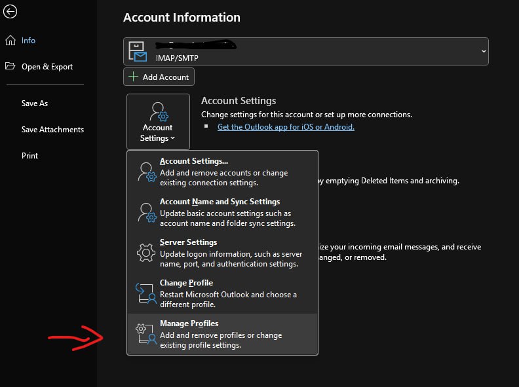Click the Open & Export folder icon

pos(10,66)
